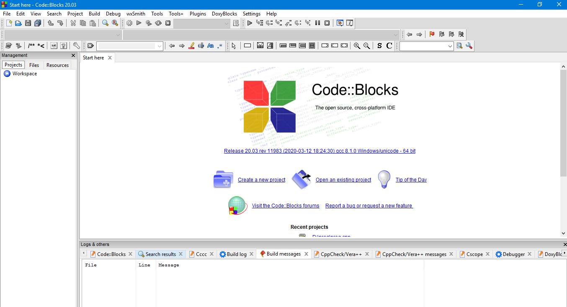
Task: Insert a DoxyBlocks /** block comment
Action: (x=31, y=46)
